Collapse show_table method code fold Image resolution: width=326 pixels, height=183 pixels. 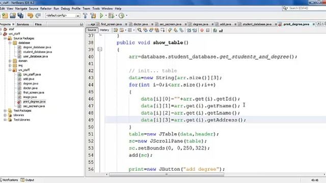tap(100, 49)
